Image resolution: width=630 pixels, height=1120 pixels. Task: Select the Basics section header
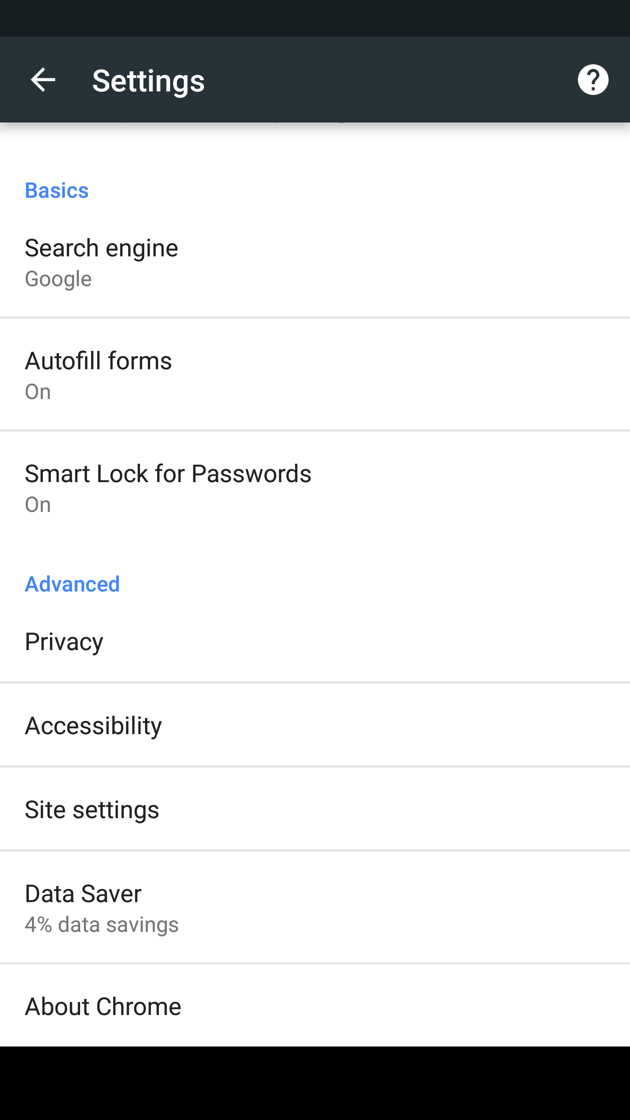[57, 191]
